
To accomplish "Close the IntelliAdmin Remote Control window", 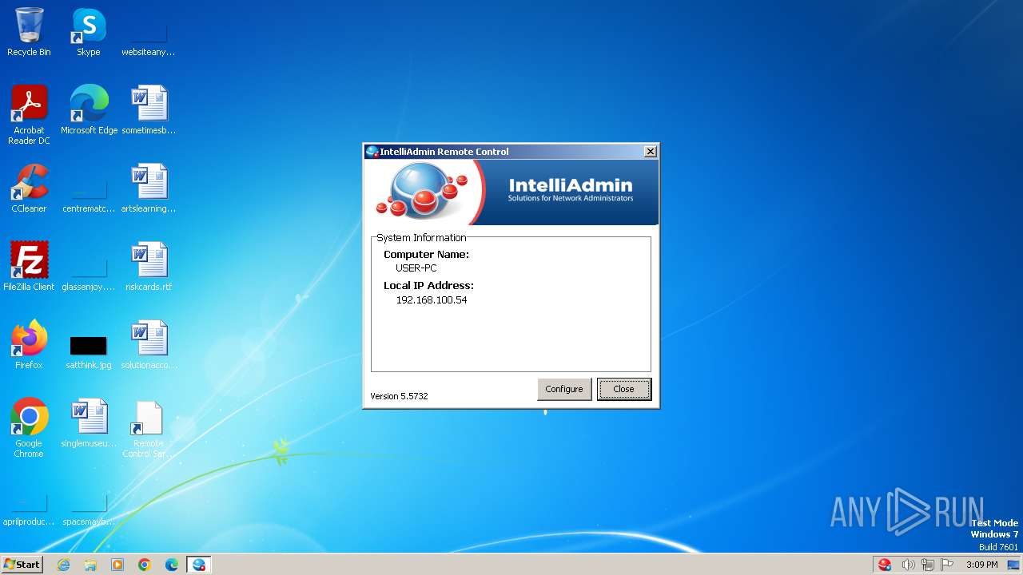I will click(x=651, y=152).
